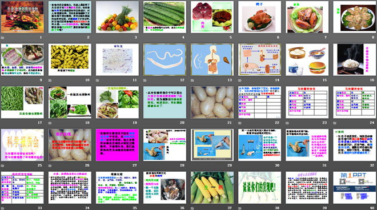Select slide 9 with the fish dishes
The image size is (377, 210).
22,59
